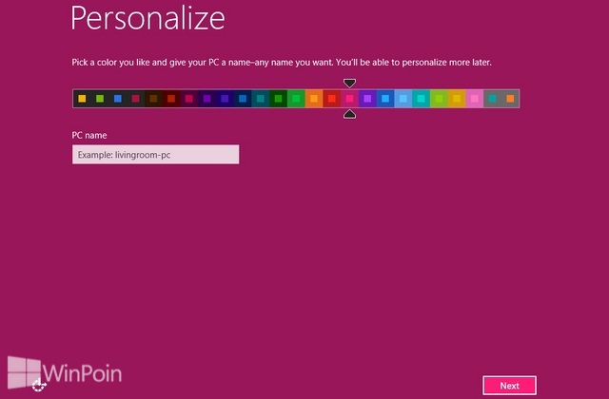Choose the light sky blue swatch

pyautogui.click(x=403, y=99)
